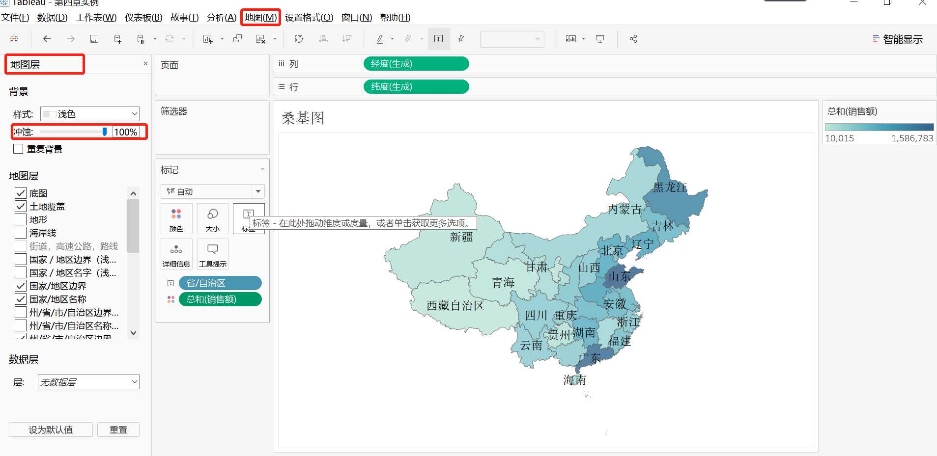937x456 pixels.
Task: Check the 海岸线 map layer
Action: click(21, 233)
